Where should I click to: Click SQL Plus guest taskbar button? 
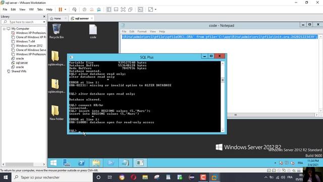pyautogui.click(x=140, y=163)
